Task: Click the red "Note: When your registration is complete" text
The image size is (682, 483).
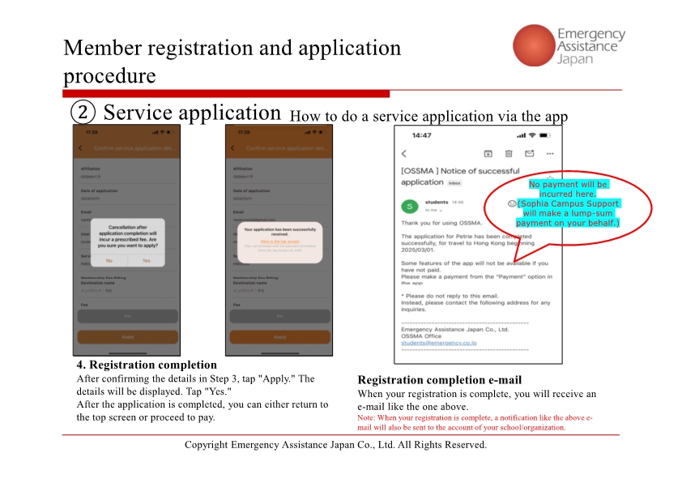Action: pos(475,422)
